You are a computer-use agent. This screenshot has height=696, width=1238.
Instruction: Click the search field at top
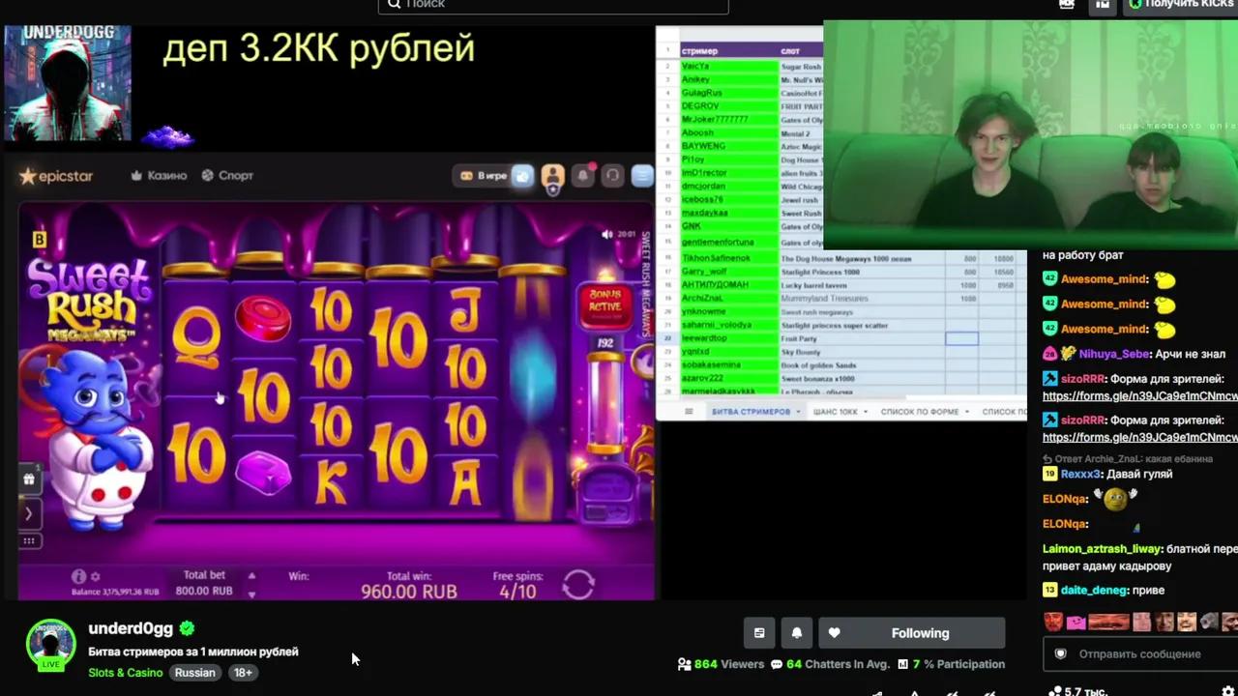(x=553, y=6)
